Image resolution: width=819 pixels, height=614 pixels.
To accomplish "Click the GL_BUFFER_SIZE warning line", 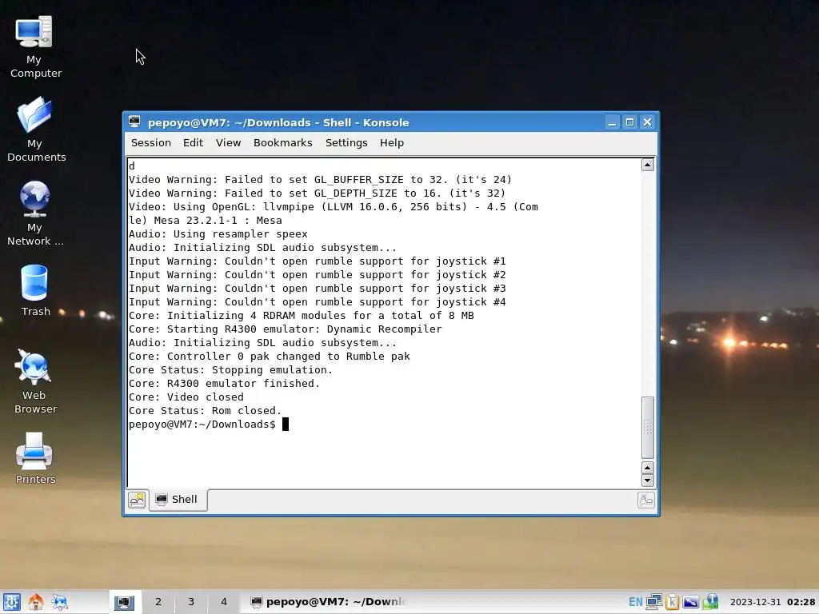I will tap(320, 180).
